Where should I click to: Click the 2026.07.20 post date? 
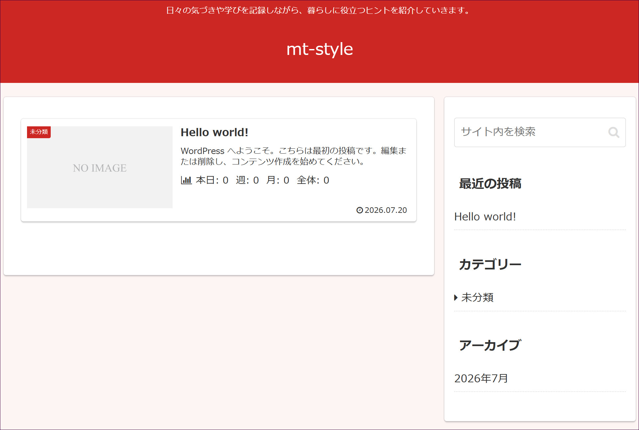(x=386, y=210)
